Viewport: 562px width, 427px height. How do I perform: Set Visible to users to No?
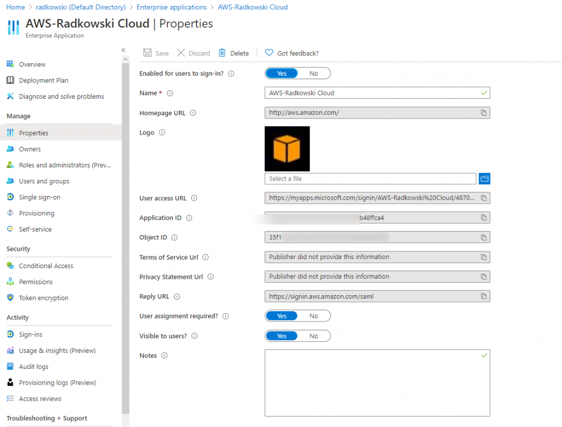point(313,336)
